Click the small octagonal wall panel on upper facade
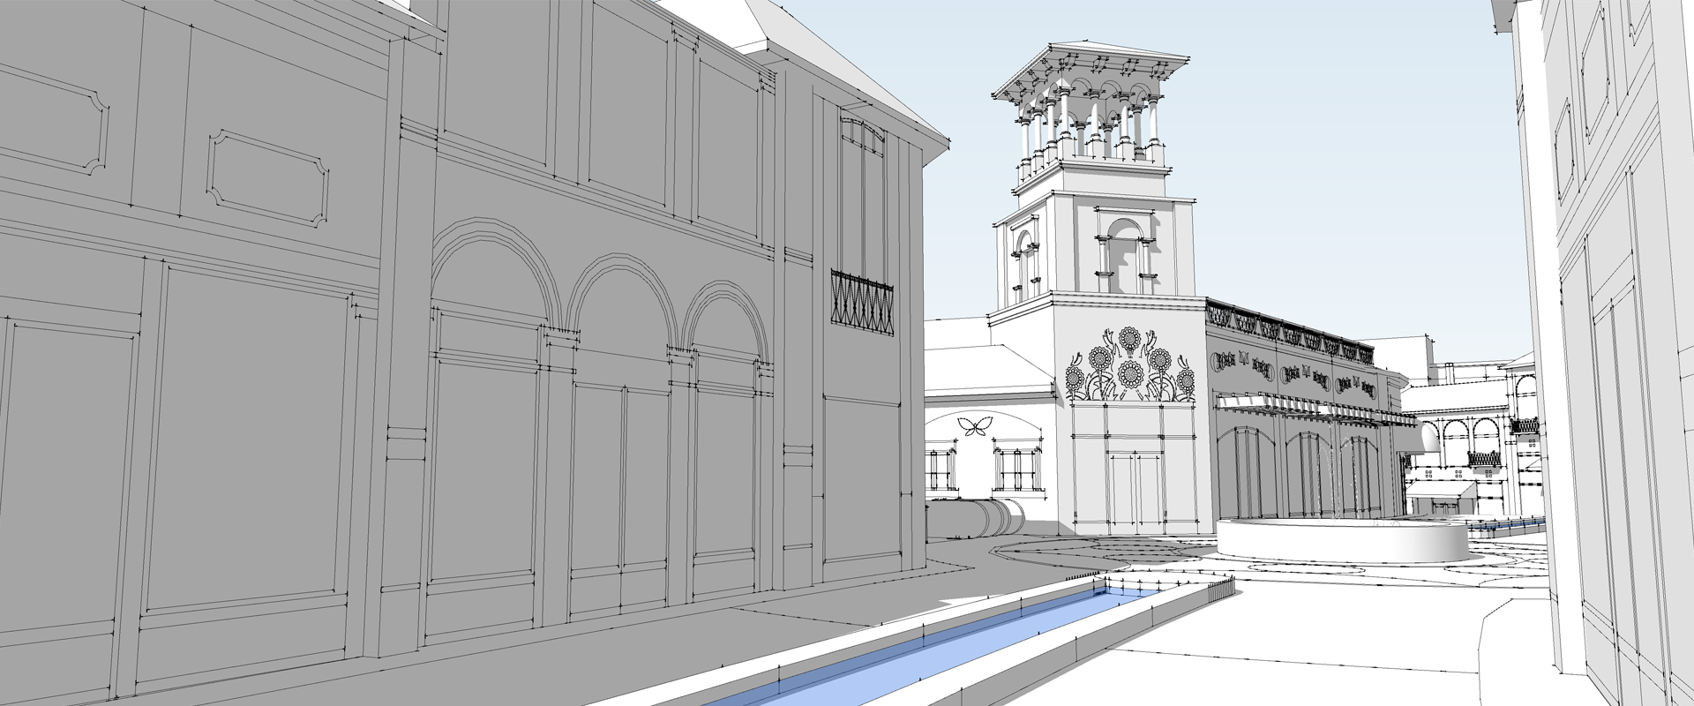 click(266, 177)
